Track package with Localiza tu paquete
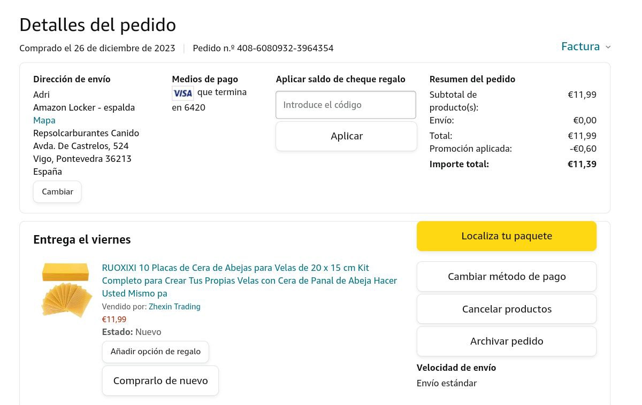 tap(506, 236)
